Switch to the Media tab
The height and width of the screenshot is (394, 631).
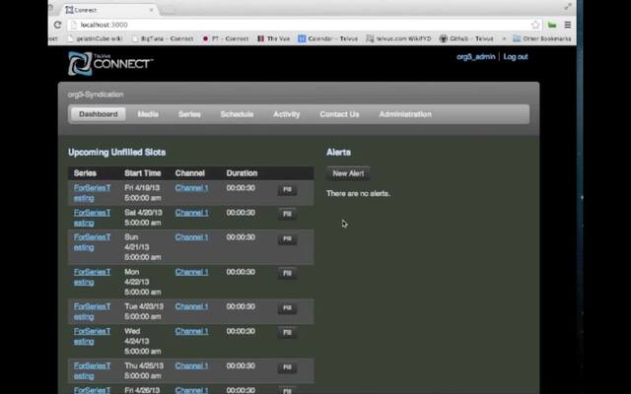(148, 114)
